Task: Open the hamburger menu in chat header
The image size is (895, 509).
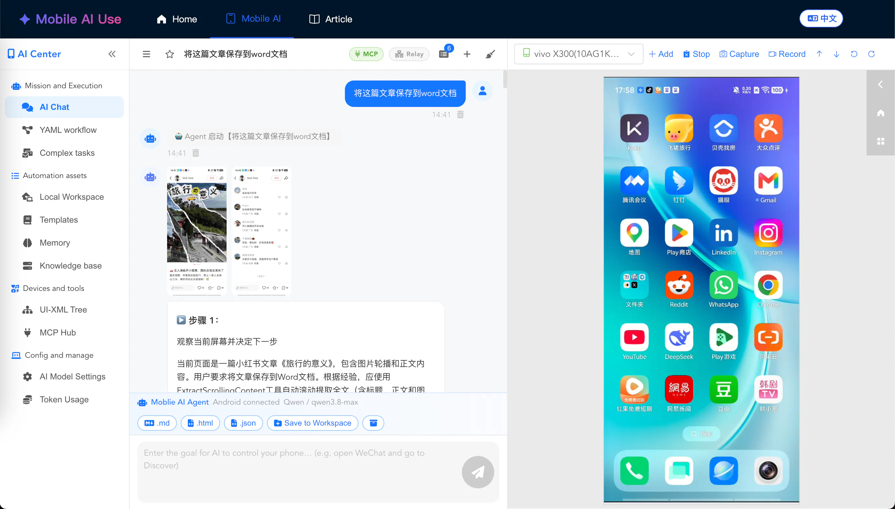Action: [146, 54]
